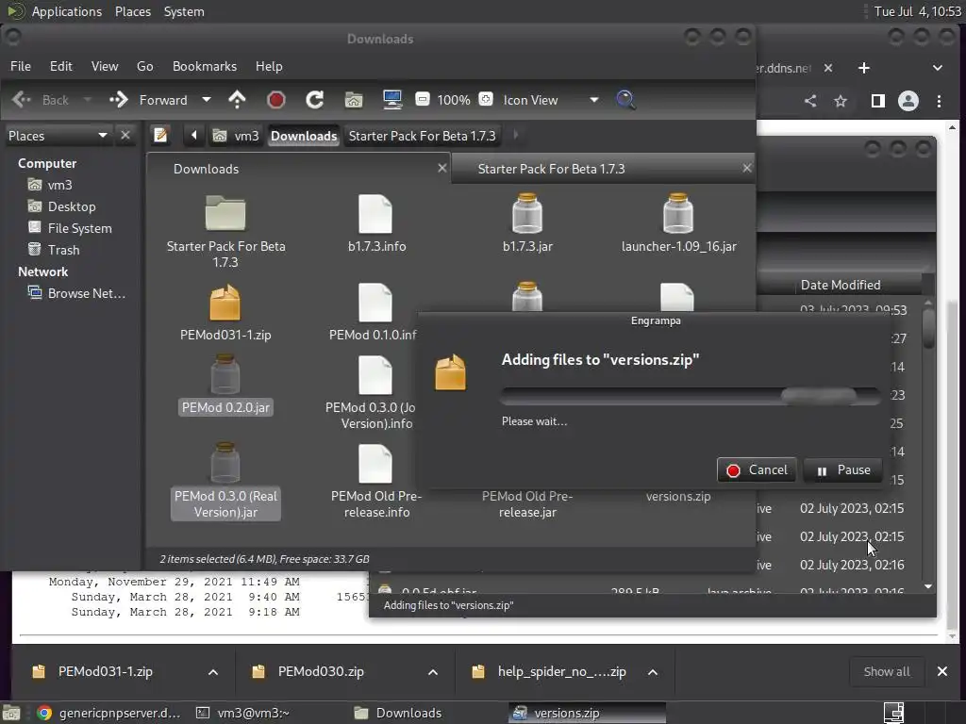Cancel adding files to versions.zip
This screenshot has width=966, height=724.
pyautogui.click(x=757, y=469)
